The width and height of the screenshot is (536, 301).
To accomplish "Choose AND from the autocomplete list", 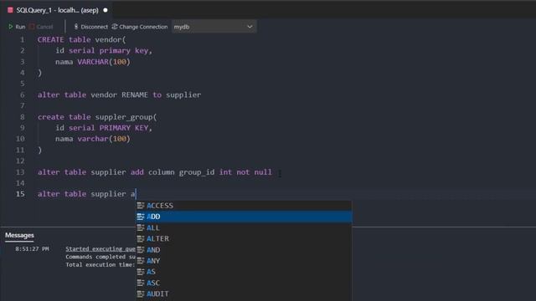I will coord(244,250).
